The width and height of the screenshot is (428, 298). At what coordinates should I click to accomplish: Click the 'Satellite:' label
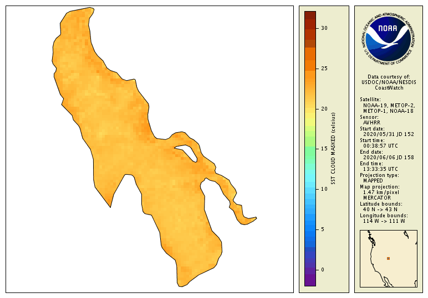click(x=370, y=100)
